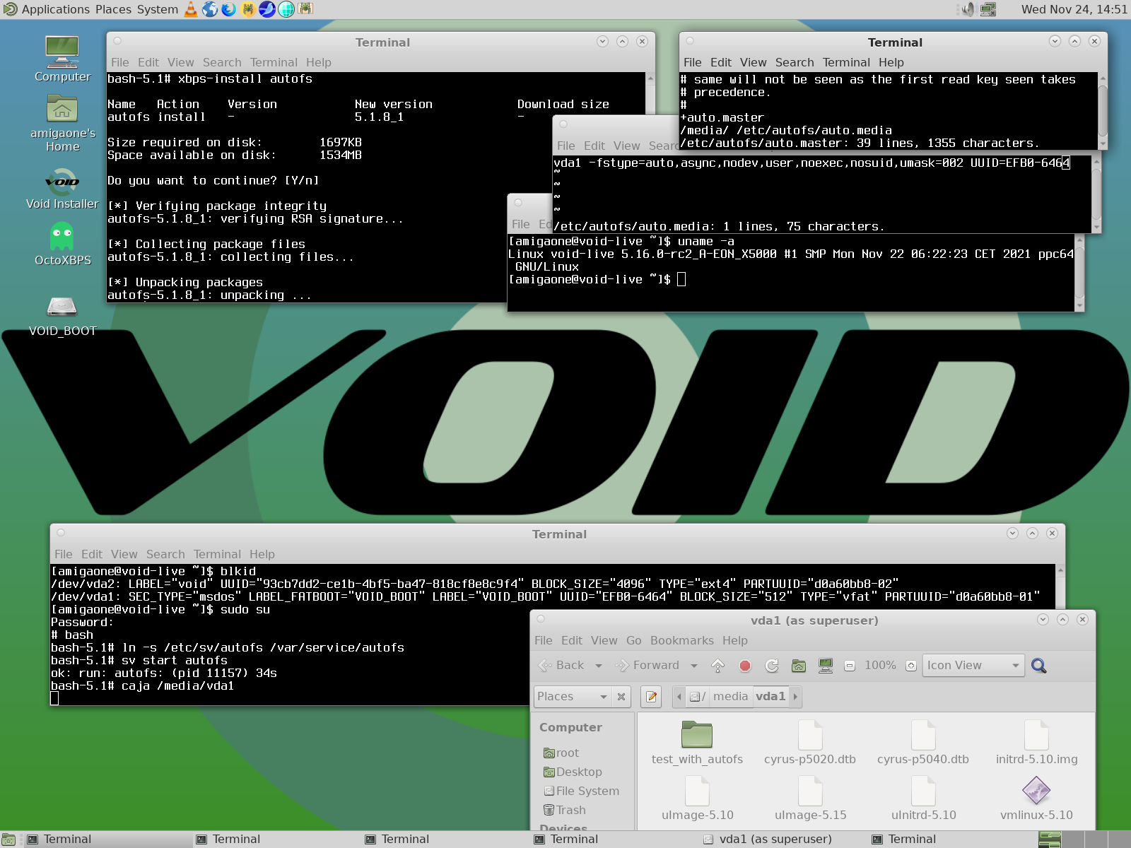This screenshot has width=1131, height=848.
Task: Click the root filesystem path button
Action: [698, 697]
